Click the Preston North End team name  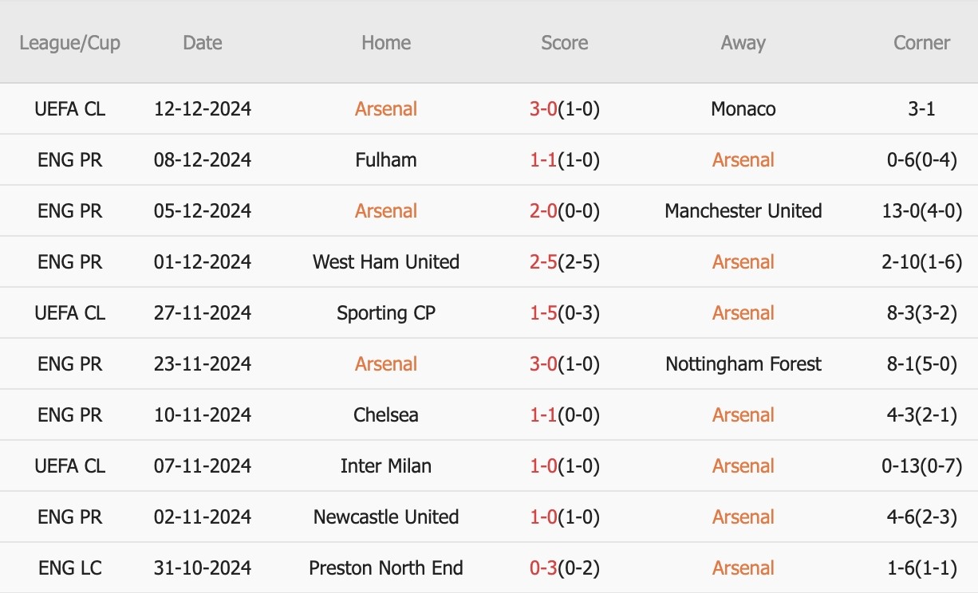(x=386, y=567)
